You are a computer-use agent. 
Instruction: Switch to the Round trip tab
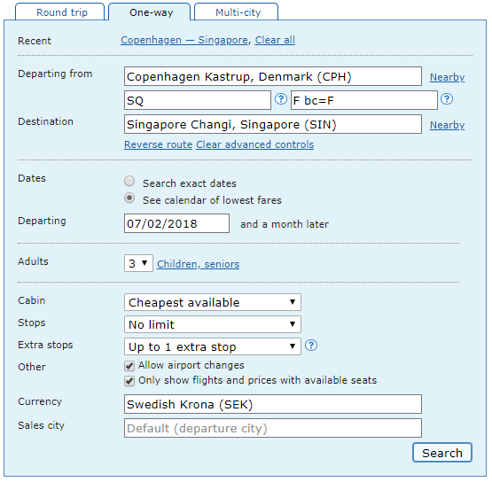60,12
